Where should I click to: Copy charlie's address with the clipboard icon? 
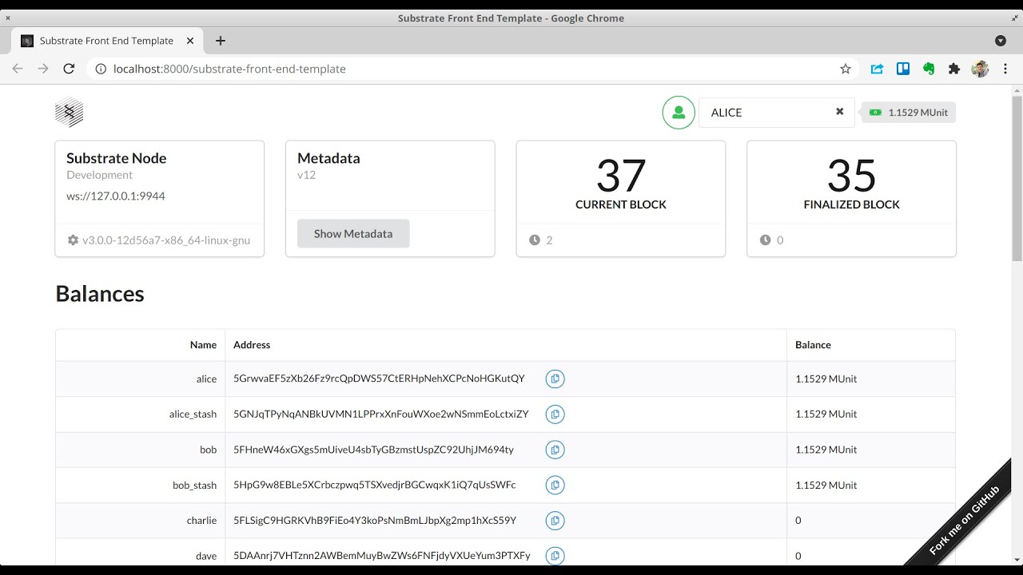(x=555, y=520)
